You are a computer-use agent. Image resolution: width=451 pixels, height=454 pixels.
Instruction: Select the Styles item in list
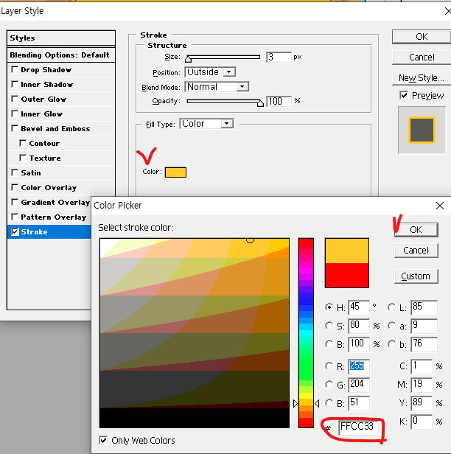[61, 38]
